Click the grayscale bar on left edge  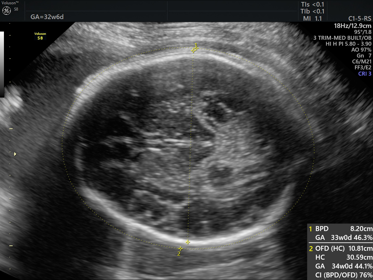click(2, 64)
